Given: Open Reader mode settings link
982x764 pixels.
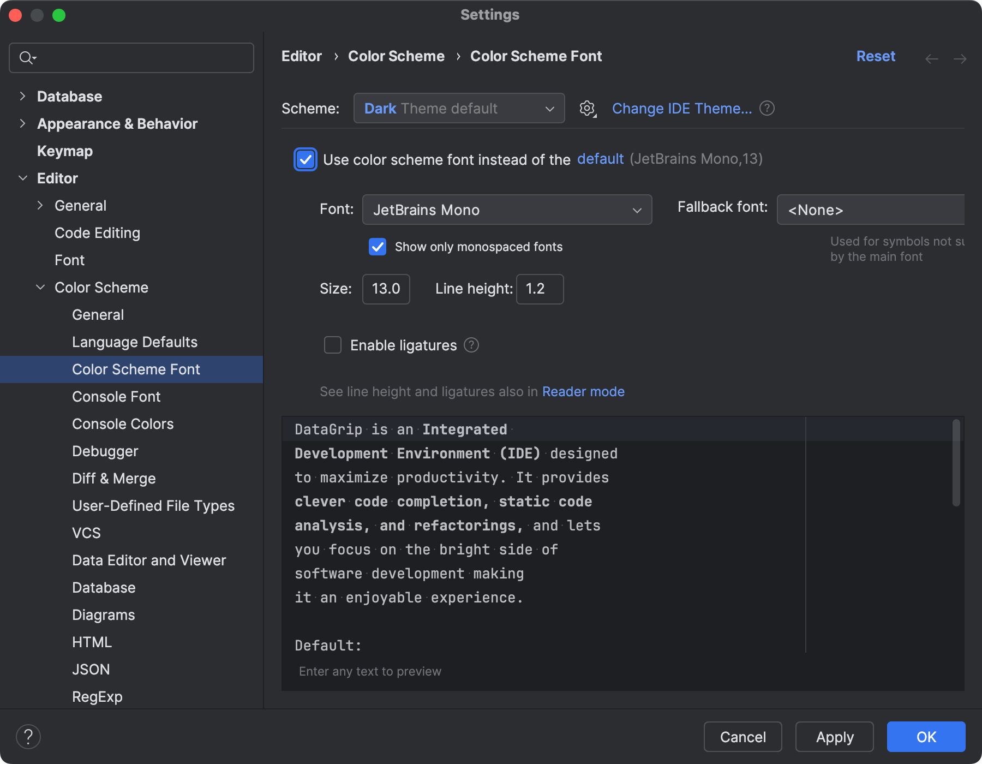Looking at the screenshot, I should (583, 391).
